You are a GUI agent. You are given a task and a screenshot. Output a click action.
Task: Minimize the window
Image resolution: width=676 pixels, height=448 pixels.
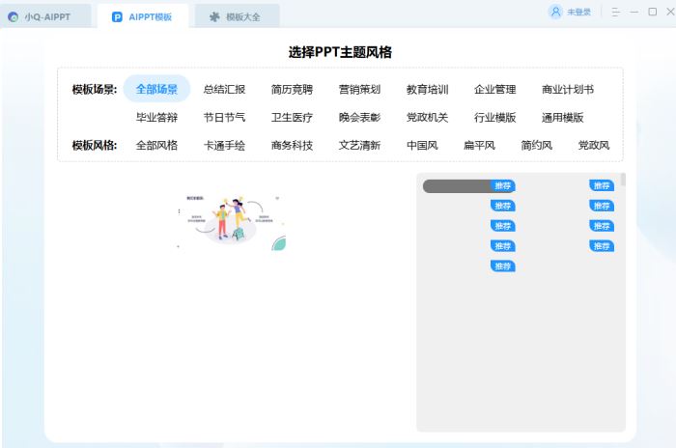pyautogui.click(x=634, y=13)
